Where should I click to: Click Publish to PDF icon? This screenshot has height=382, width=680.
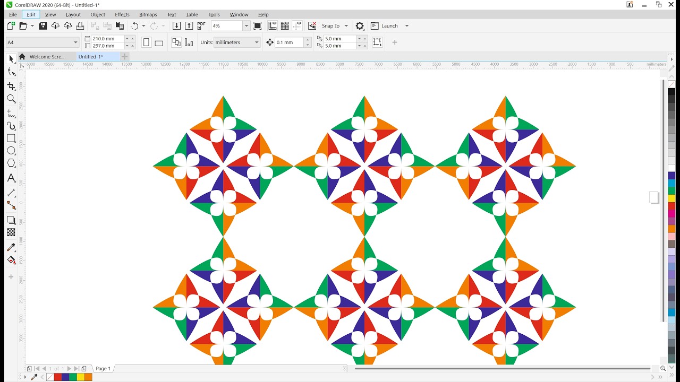(201, 25)
